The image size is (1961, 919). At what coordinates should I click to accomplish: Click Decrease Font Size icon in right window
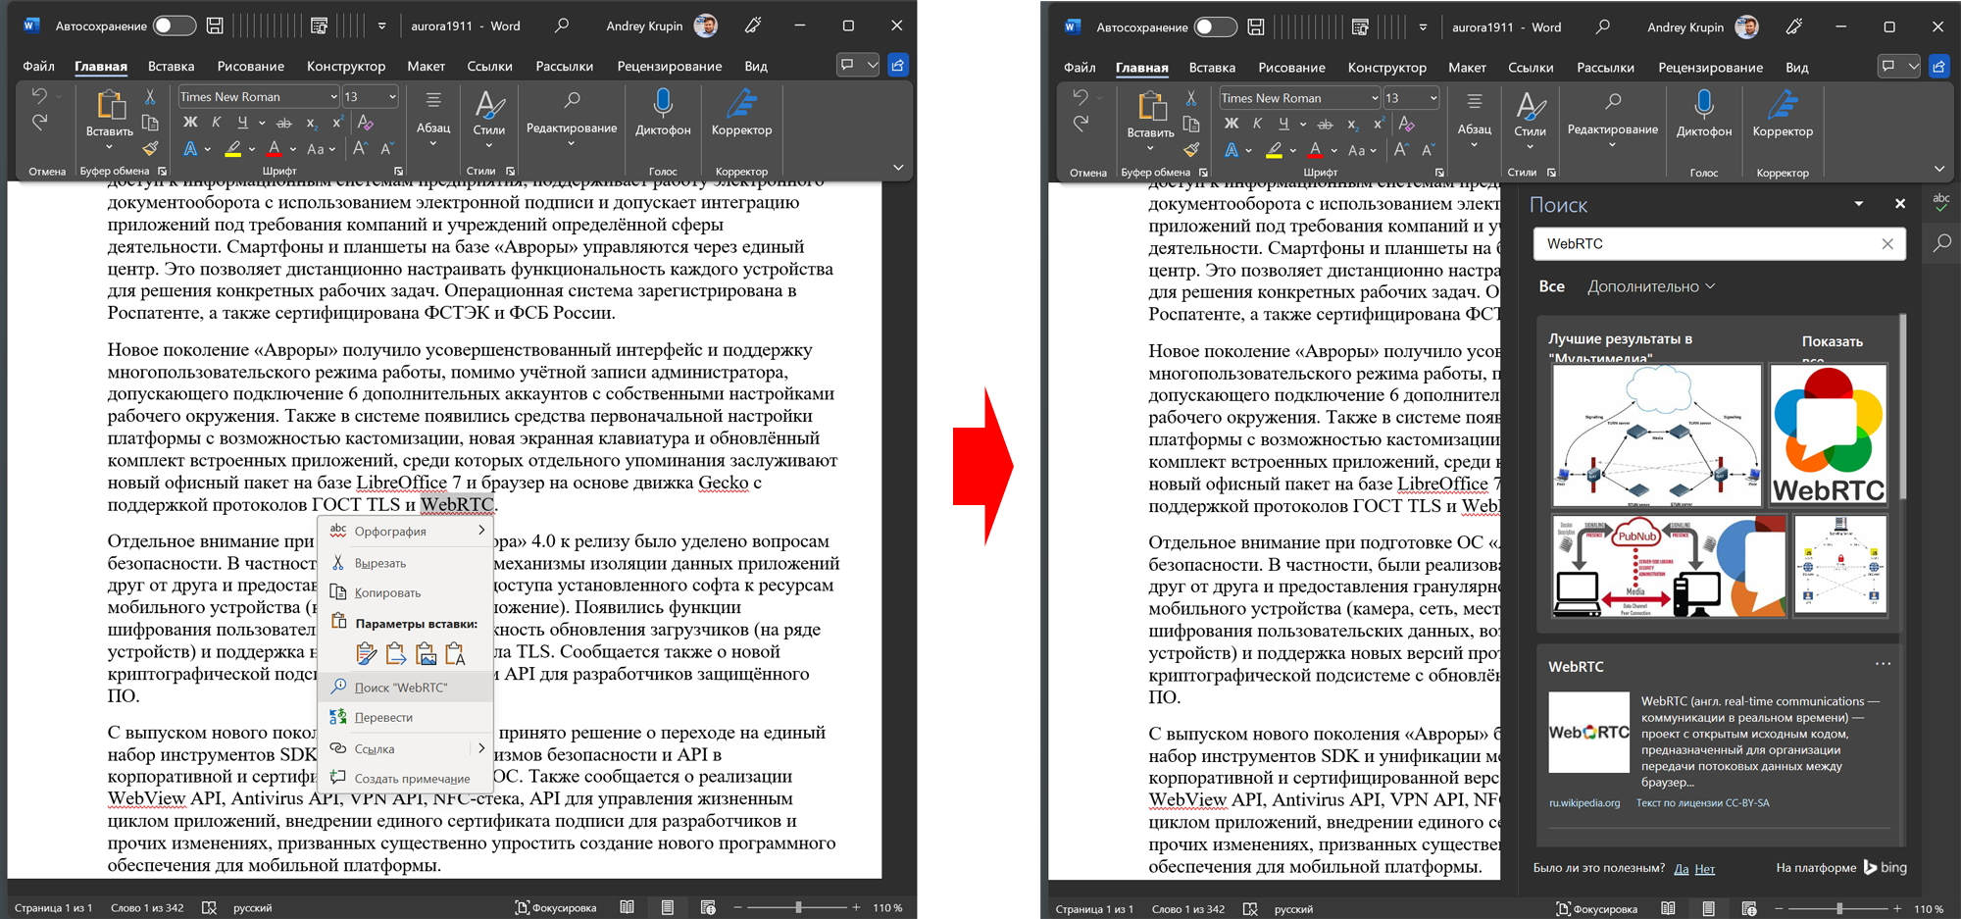pyautogui.click(x=1428, y=150)
